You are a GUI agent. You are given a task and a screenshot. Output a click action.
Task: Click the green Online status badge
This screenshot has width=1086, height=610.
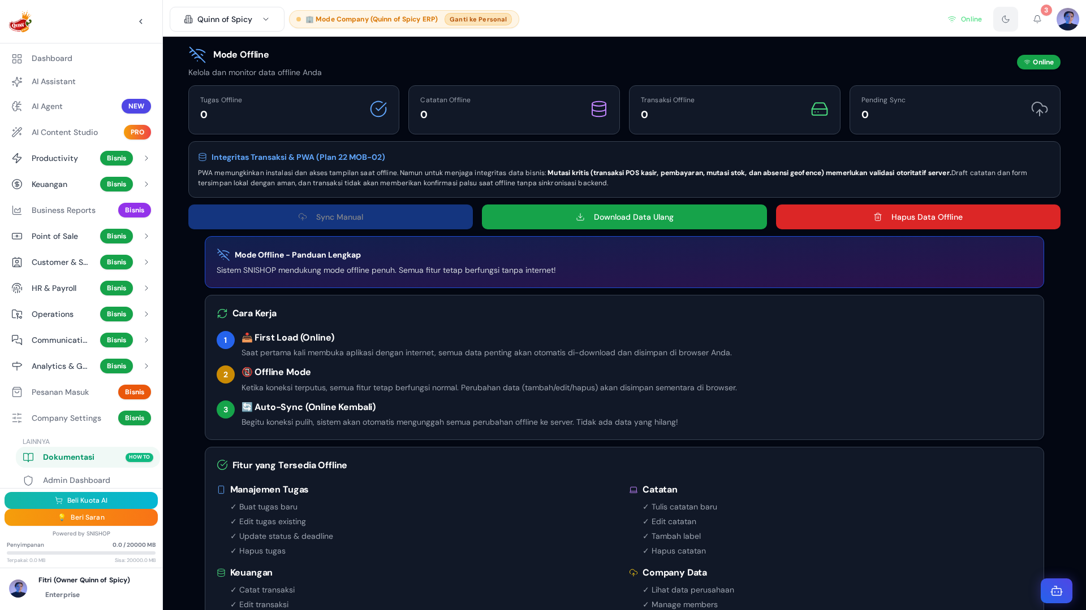1038,62
